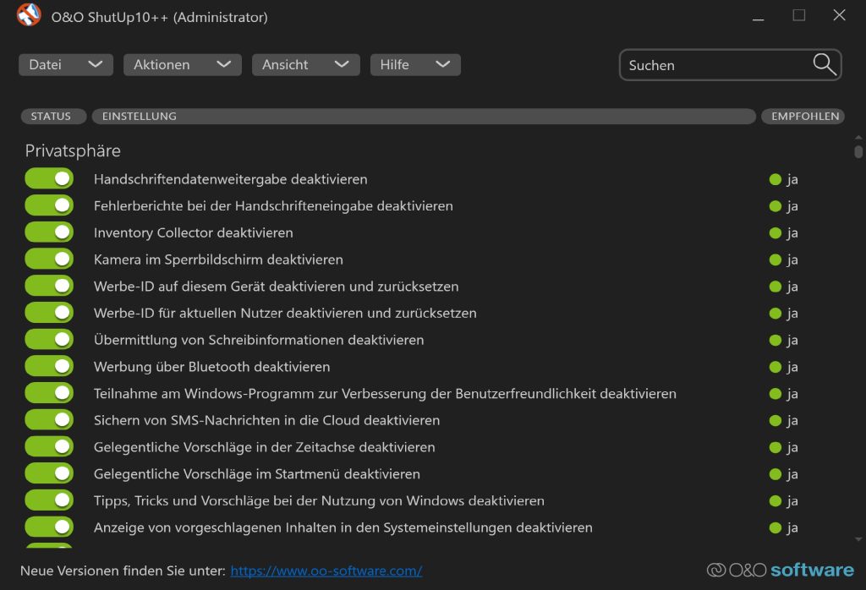Open the Hilfe dropdown menu
This screenshot has height=590, width=866.
coord(415,64)
